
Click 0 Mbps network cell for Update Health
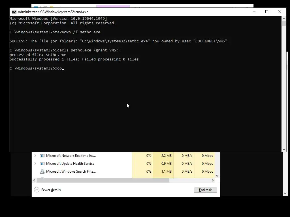pos(204,164)
